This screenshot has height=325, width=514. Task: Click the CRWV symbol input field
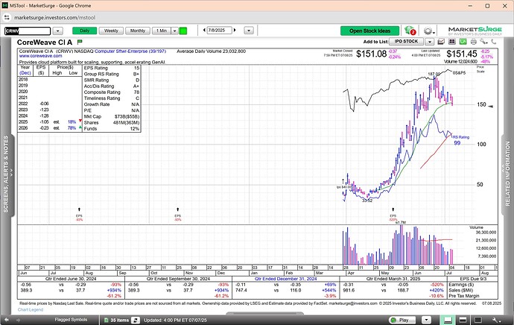(28, 31)
